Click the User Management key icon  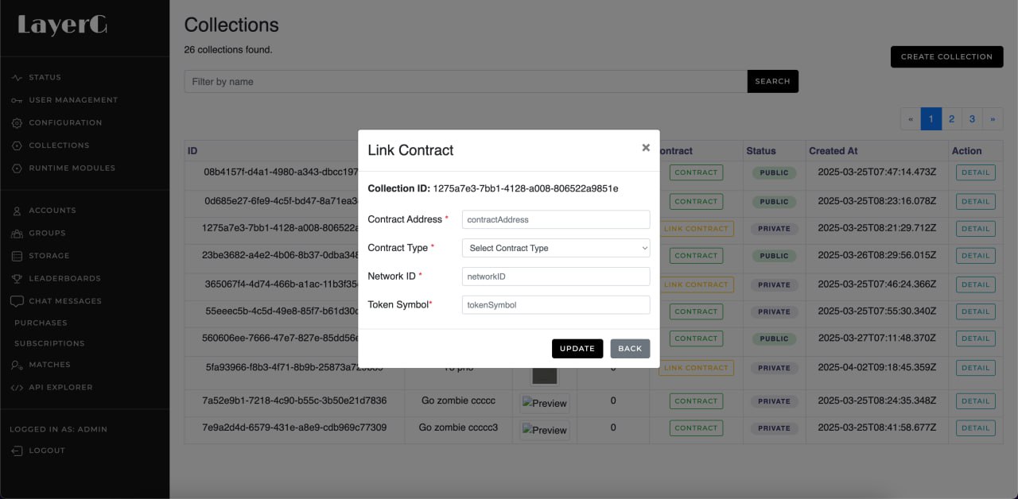pyautogui.click(x=17, y=100)
